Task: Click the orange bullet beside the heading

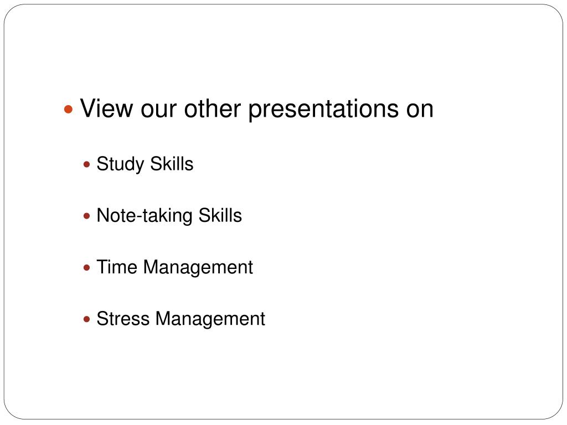Action: click(68, 109)
